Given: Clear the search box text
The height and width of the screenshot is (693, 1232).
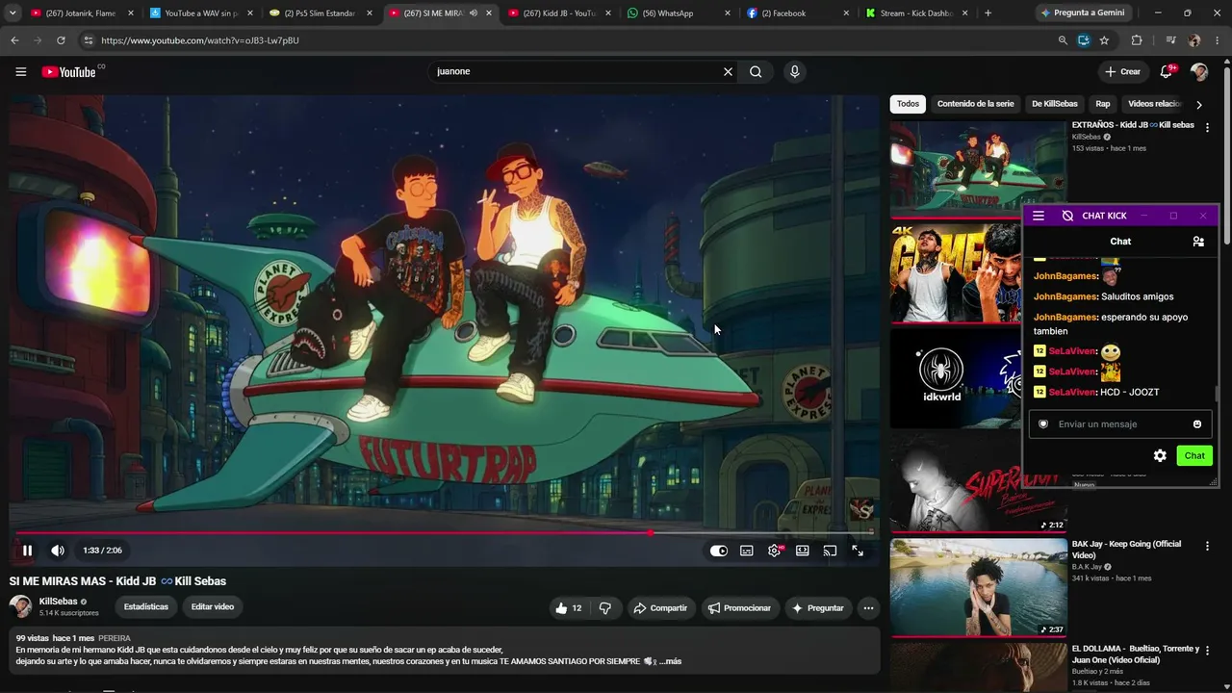Looking at the screenshot, I should pyautogui.click(x=728, y=71).
